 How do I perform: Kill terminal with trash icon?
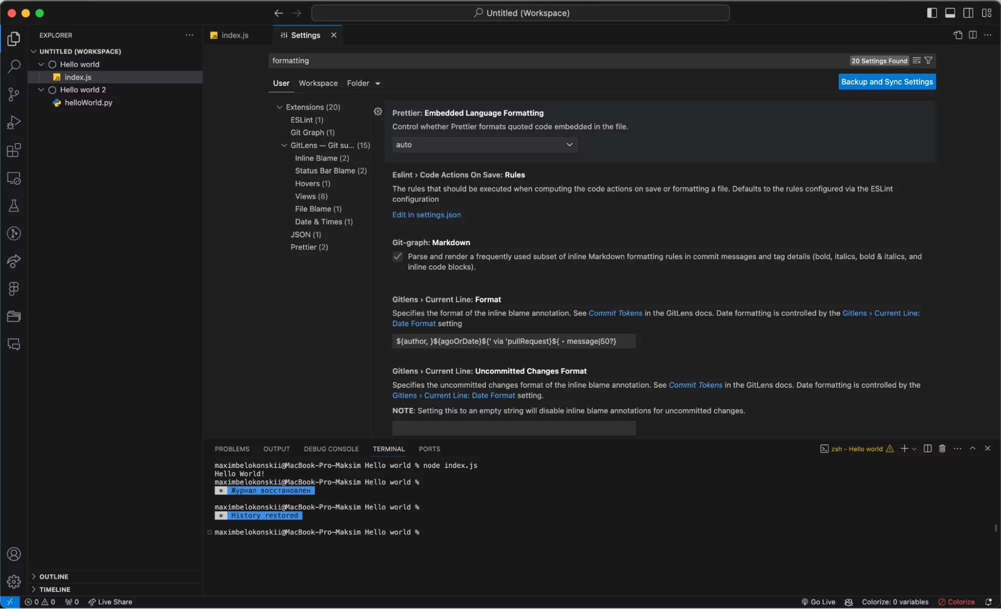(942, 448)
